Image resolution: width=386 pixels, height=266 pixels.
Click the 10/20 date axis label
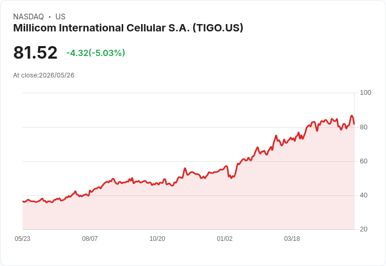(157, 239)
